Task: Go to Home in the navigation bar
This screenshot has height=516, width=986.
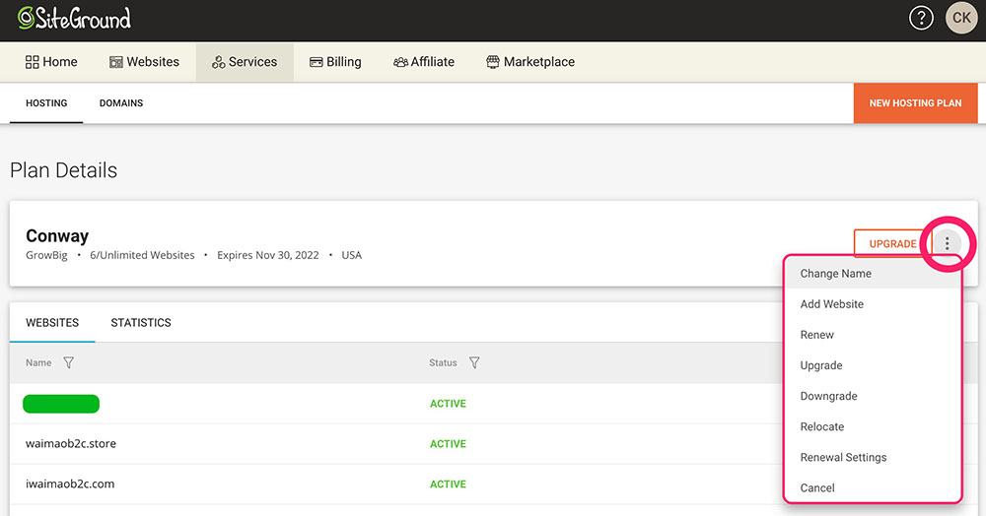Action: [51, 62]
